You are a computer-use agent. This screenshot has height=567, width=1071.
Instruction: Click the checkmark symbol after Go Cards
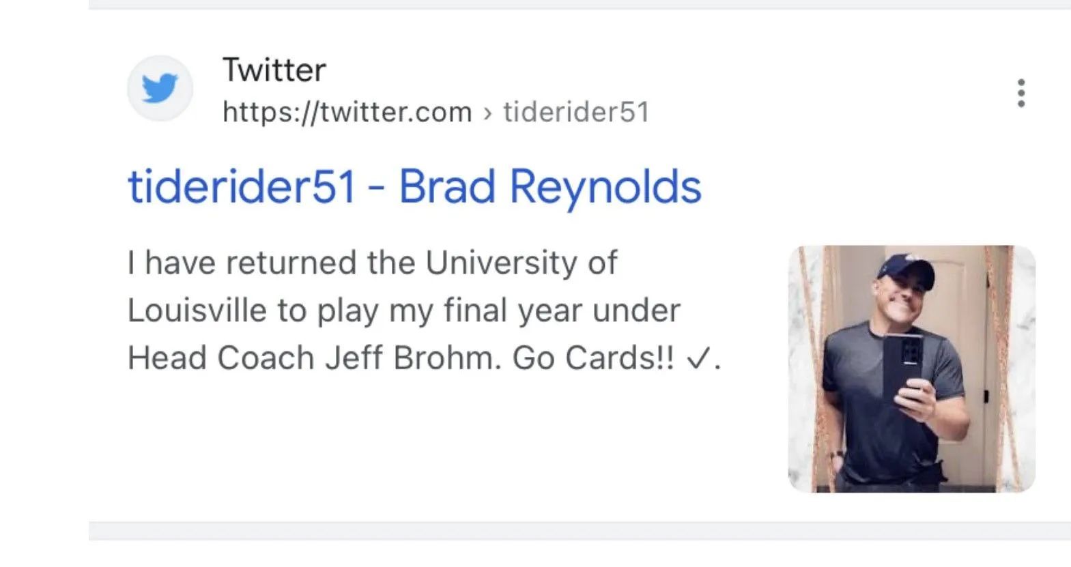pos(696,359)
